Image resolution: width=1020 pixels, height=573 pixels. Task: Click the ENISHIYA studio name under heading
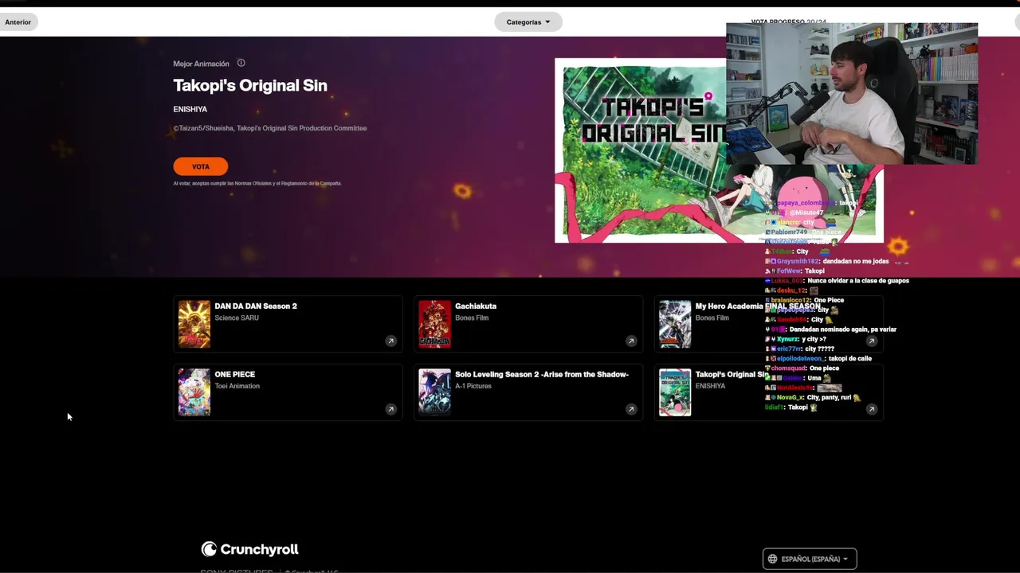click(x=190, y=109)
